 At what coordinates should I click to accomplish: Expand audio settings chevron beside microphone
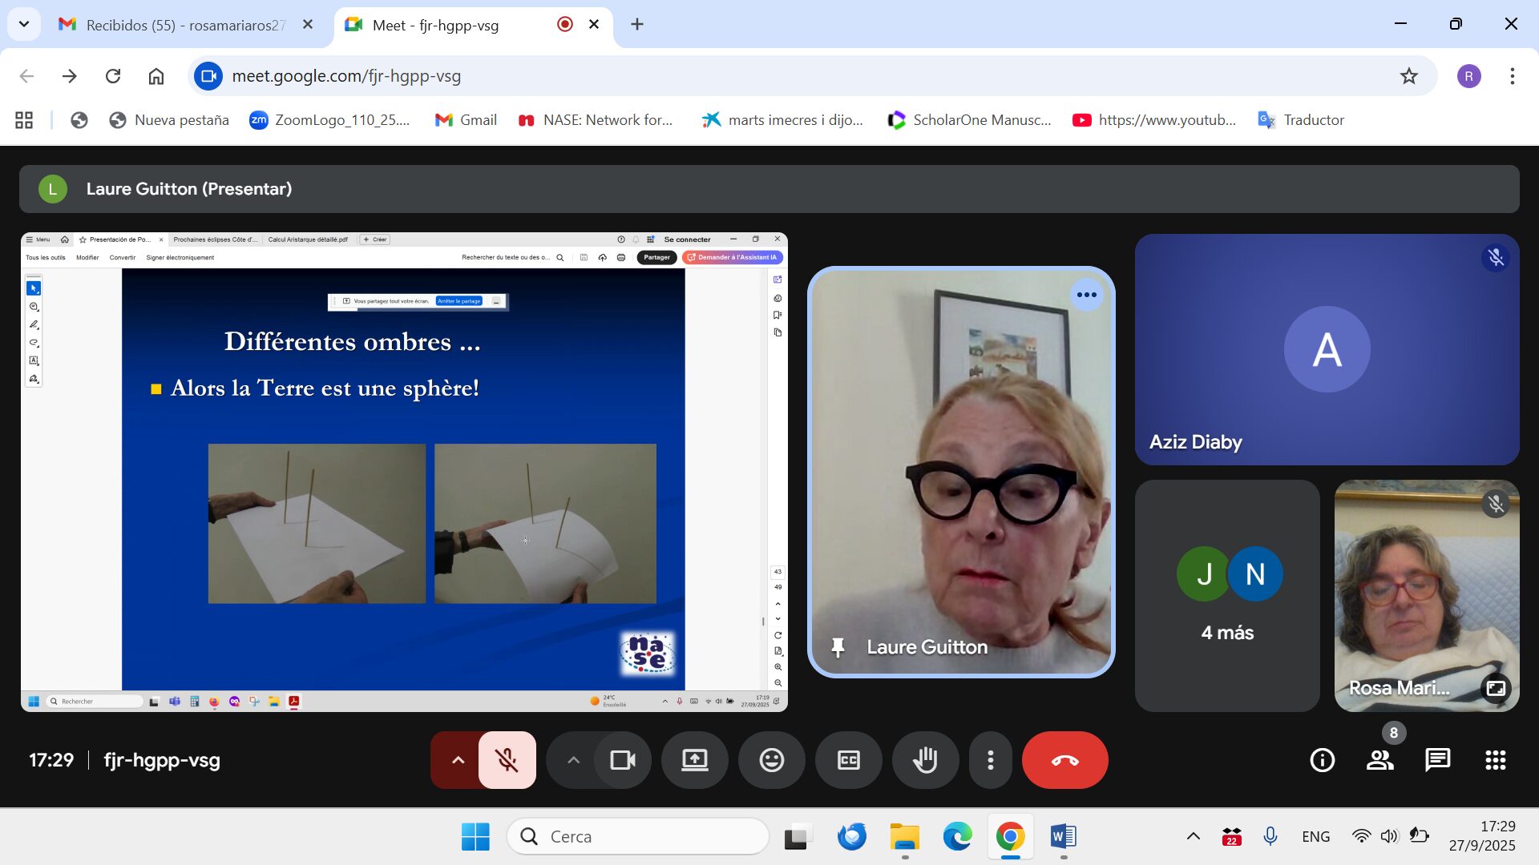[x=458, y=759]
